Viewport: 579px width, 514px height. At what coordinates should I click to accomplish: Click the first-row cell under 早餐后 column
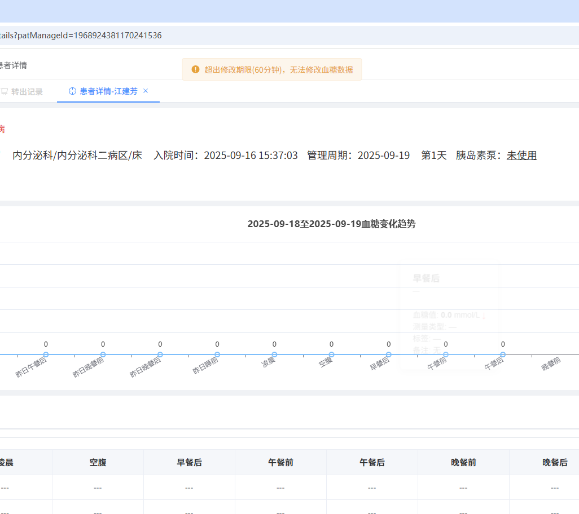[x=190, y=488]
